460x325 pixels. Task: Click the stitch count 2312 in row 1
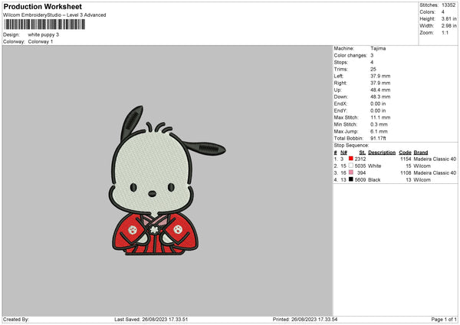click(360, 159)
